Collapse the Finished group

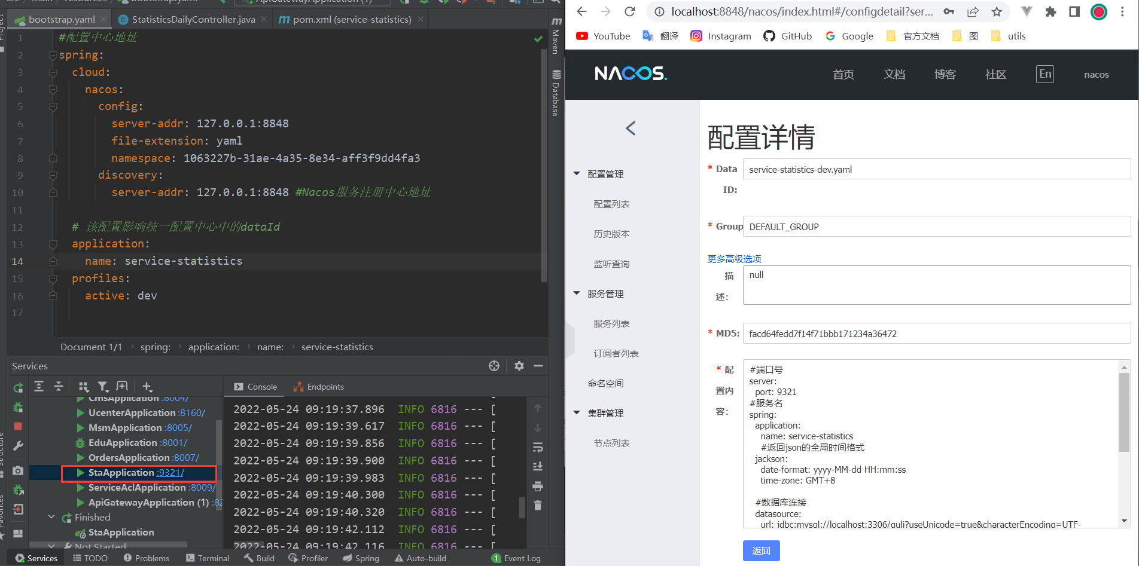point(51,517)
